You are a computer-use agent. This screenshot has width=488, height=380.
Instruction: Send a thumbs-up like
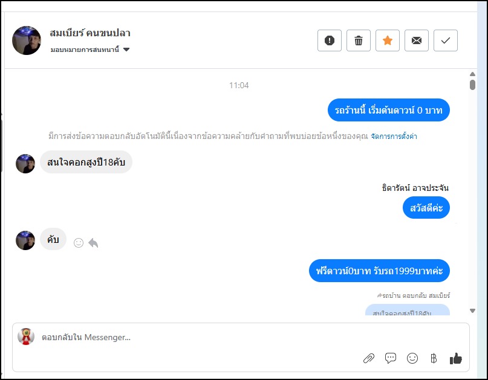pos(455,358)
